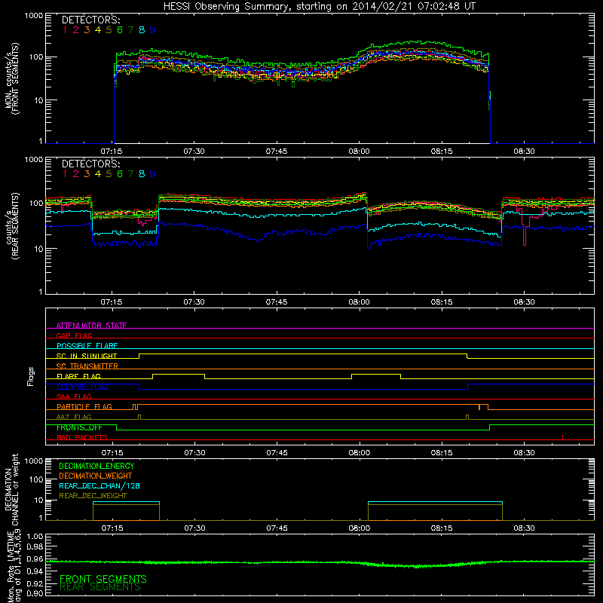Viewport: 603px width, 603px height.
Task: Click the 0.96 livetime axis value
Action: tap(35, 559)
